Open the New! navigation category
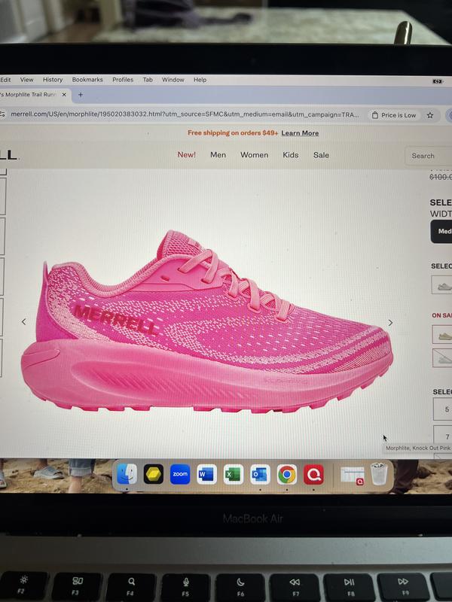The width and height of the screenshot is (452, 602). tap(186, 155)
